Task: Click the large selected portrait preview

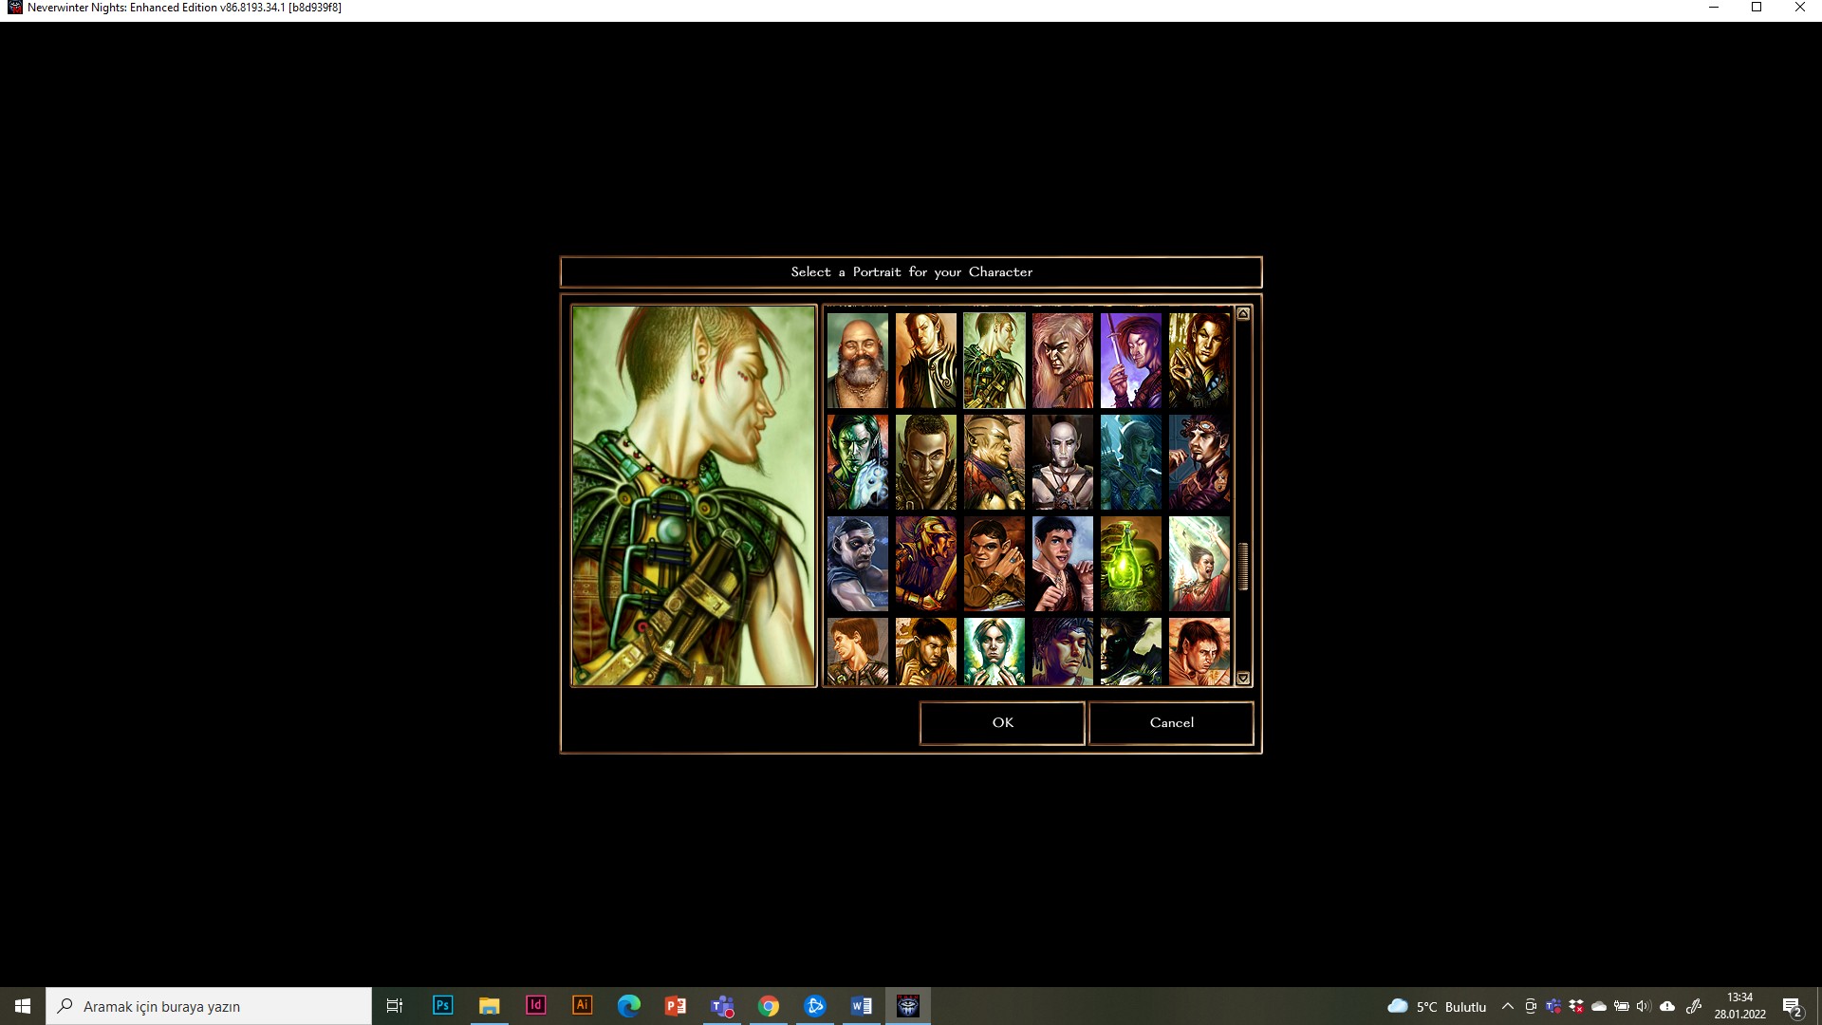Action: [x=694, y=495]
